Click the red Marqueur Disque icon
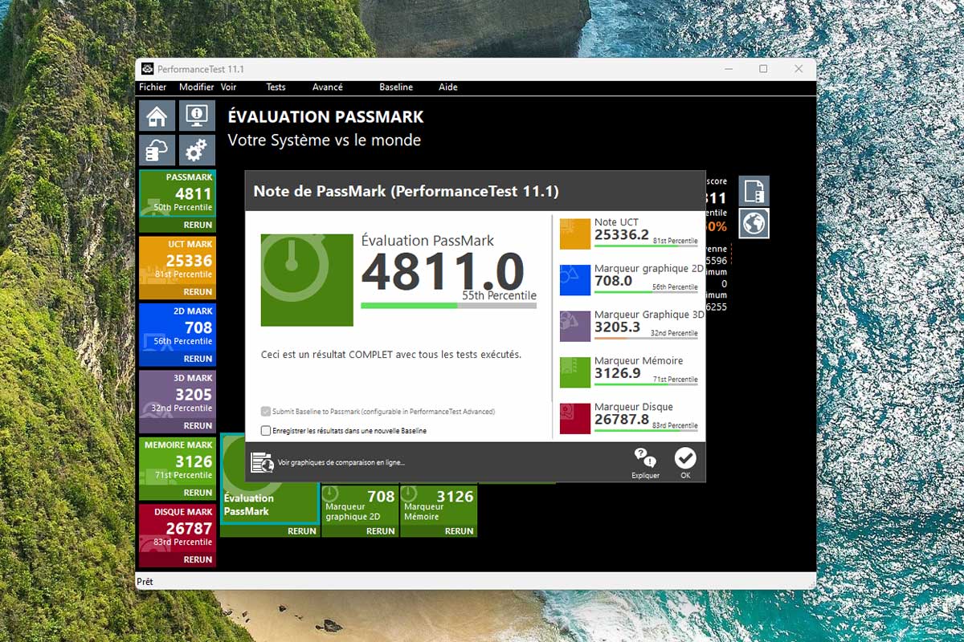Viewport: 964px width, 642px height. coord(575,418)
